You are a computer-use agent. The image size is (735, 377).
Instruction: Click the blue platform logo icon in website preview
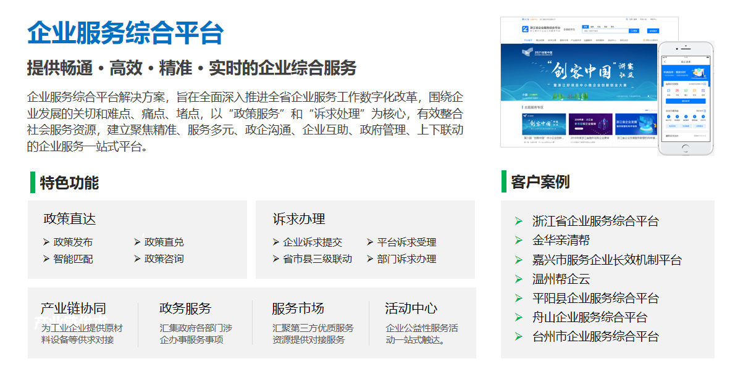point(524,29)
